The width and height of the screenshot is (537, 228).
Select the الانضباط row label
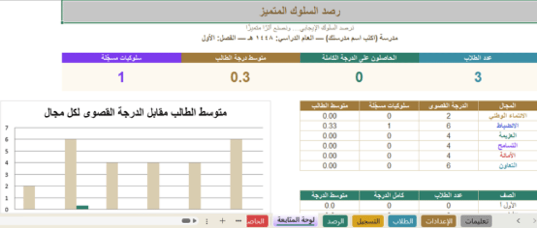coord(508,126)
